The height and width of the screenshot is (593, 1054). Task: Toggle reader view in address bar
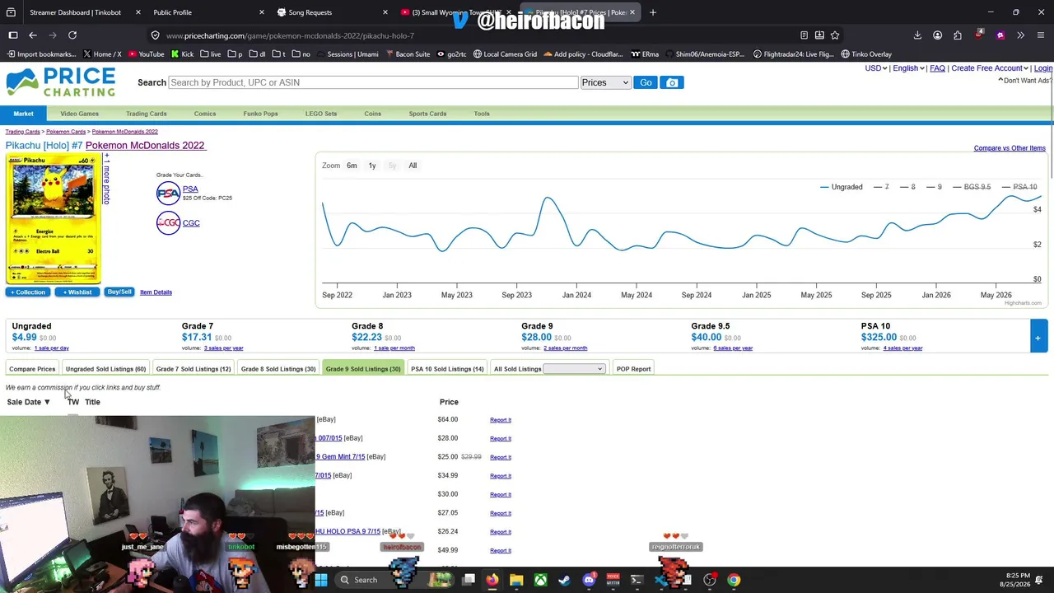click(x=804, y=35)
